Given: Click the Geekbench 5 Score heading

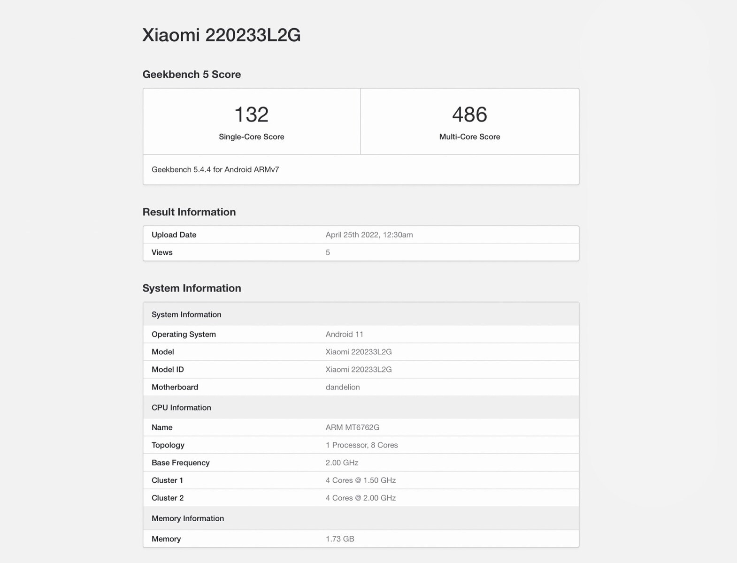Looking at the screenshot, I should click(192, 74).
